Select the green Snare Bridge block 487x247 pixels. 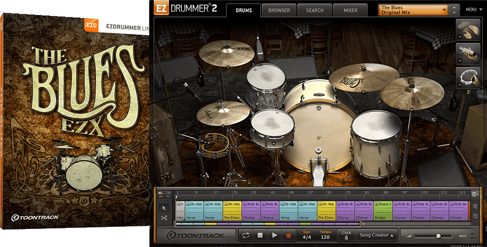383,211
